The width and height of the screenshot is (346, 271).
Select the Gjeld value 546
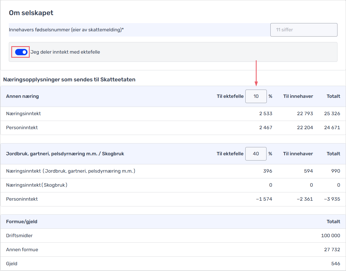point(336,264)
